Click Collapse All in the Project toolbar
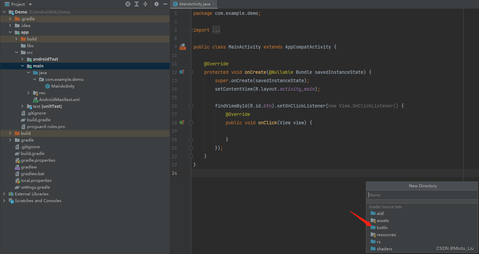 145,4
